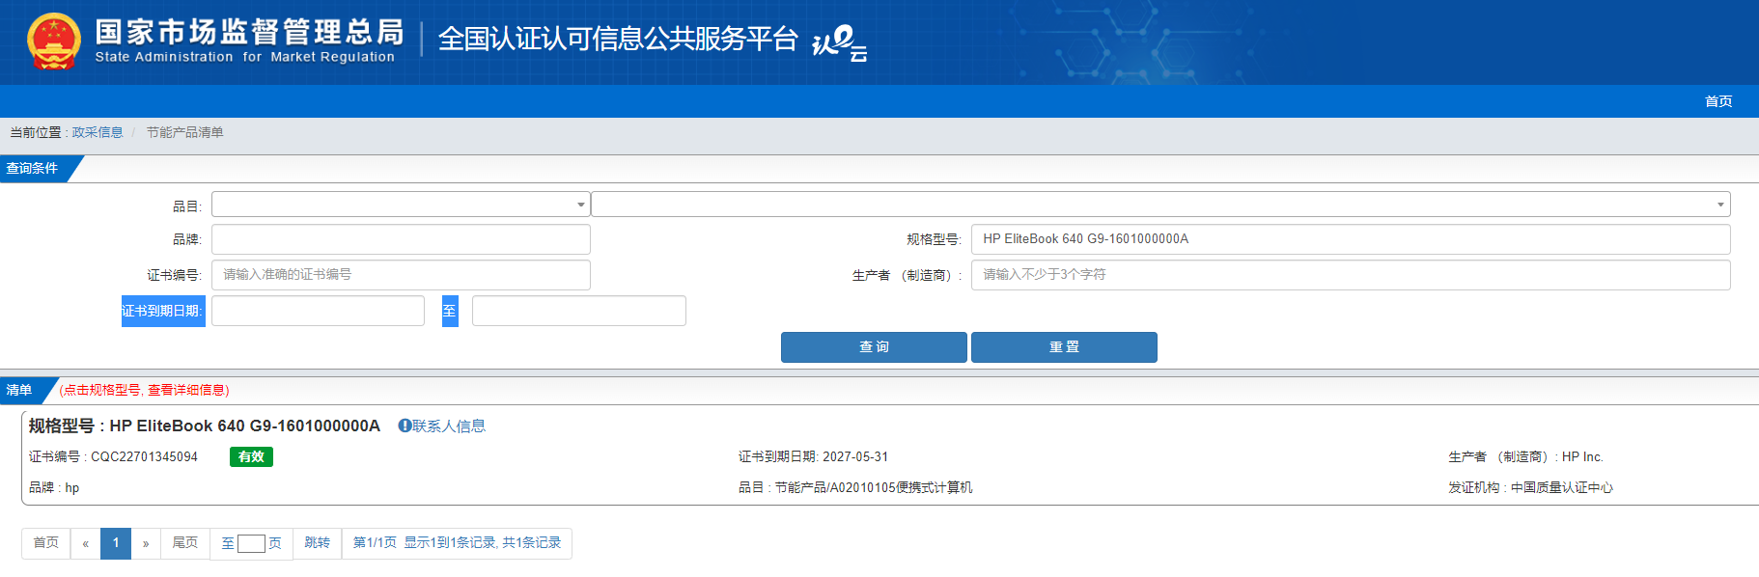Viewport: 1759px width, 577px height.
Task: Click the 查询 search button
Action: (874, 347)
